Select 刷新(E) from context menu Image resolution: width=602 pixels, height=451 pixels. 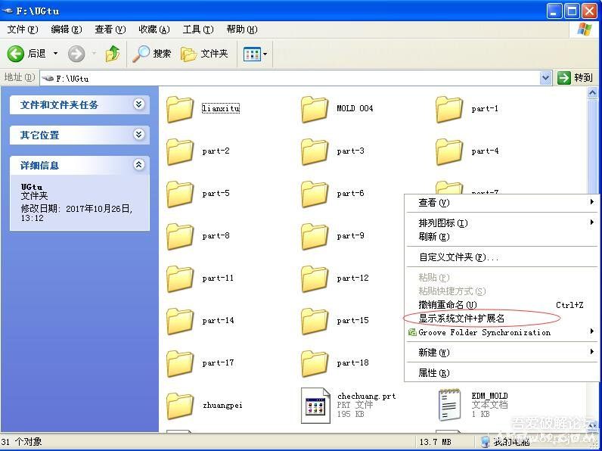(x=433, y=237)
